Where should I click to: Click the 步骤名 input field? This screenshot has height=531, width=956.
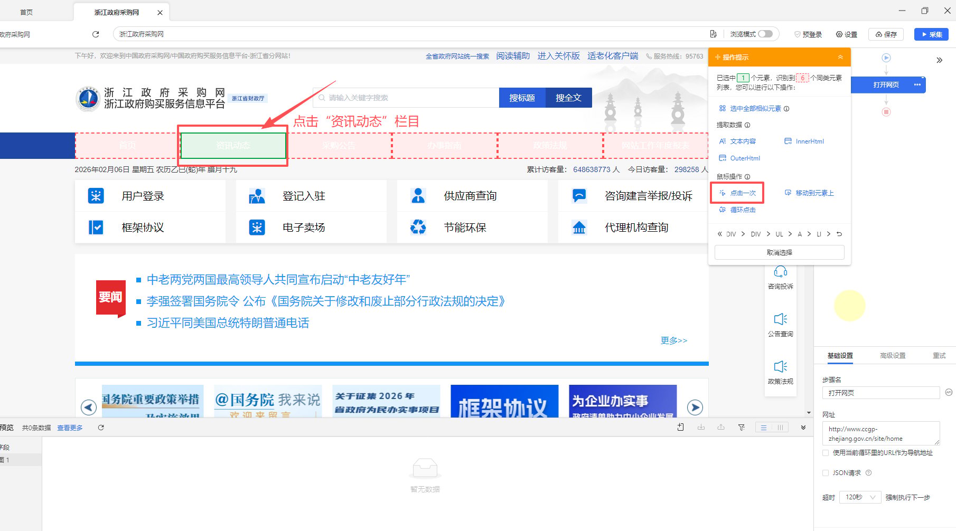[x=881, y=393]
